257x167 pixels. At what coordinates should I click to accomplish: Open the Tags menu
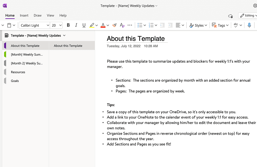(x=220, y=25)
